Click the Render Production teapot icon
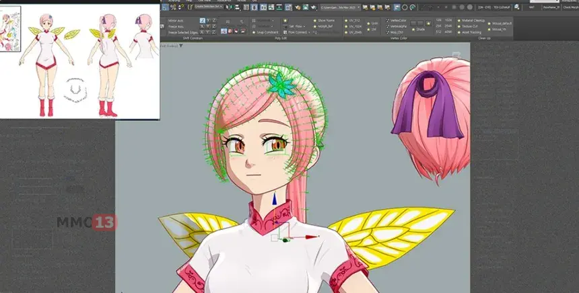The width and height of the screenshot is (579, 293). 314,7
